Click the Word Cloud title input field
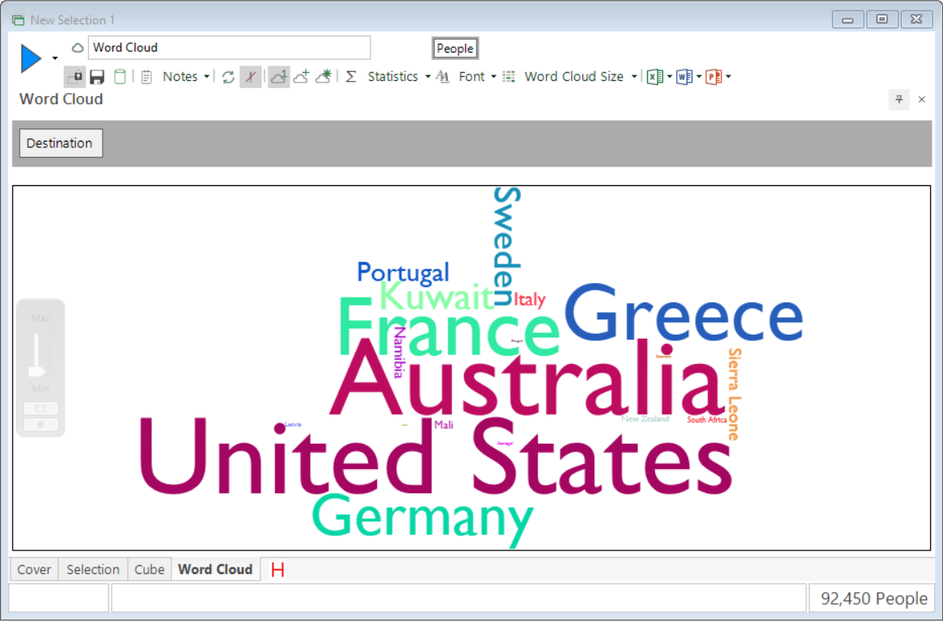Viewport: 943px width, 621px height. tap(229, 48)
